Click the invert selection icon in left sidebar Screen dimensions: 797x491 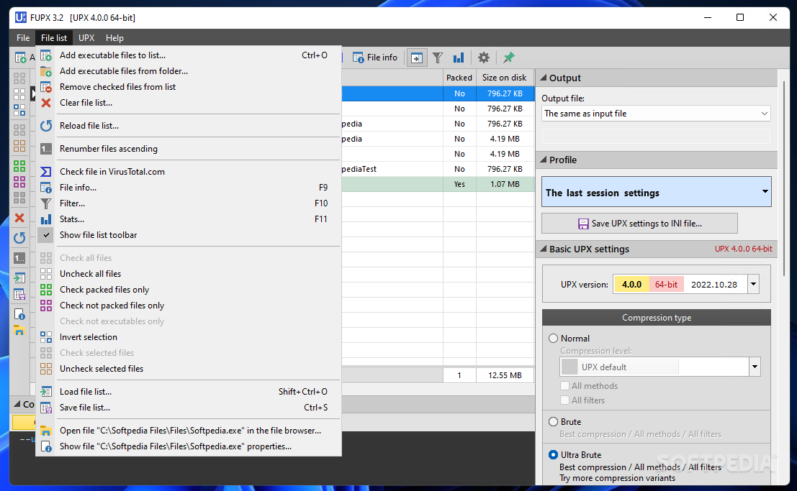tap(19, 110)
